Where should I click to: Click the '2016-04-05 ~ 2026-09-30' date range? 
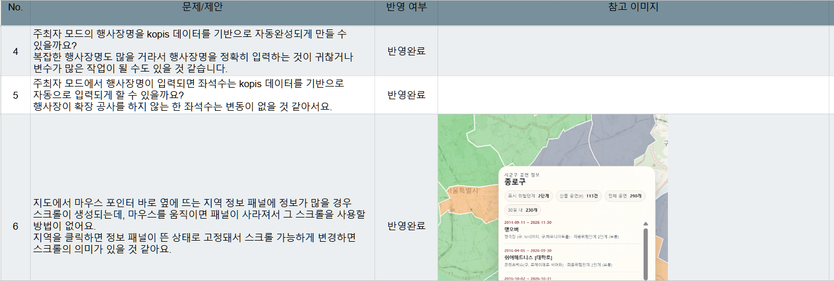click(x=527, y=250)
